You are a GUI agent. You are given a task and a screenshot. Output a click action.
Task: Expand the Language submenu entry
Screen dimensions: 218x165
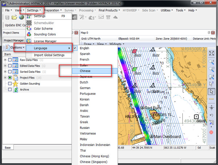[x=49, y=48]
